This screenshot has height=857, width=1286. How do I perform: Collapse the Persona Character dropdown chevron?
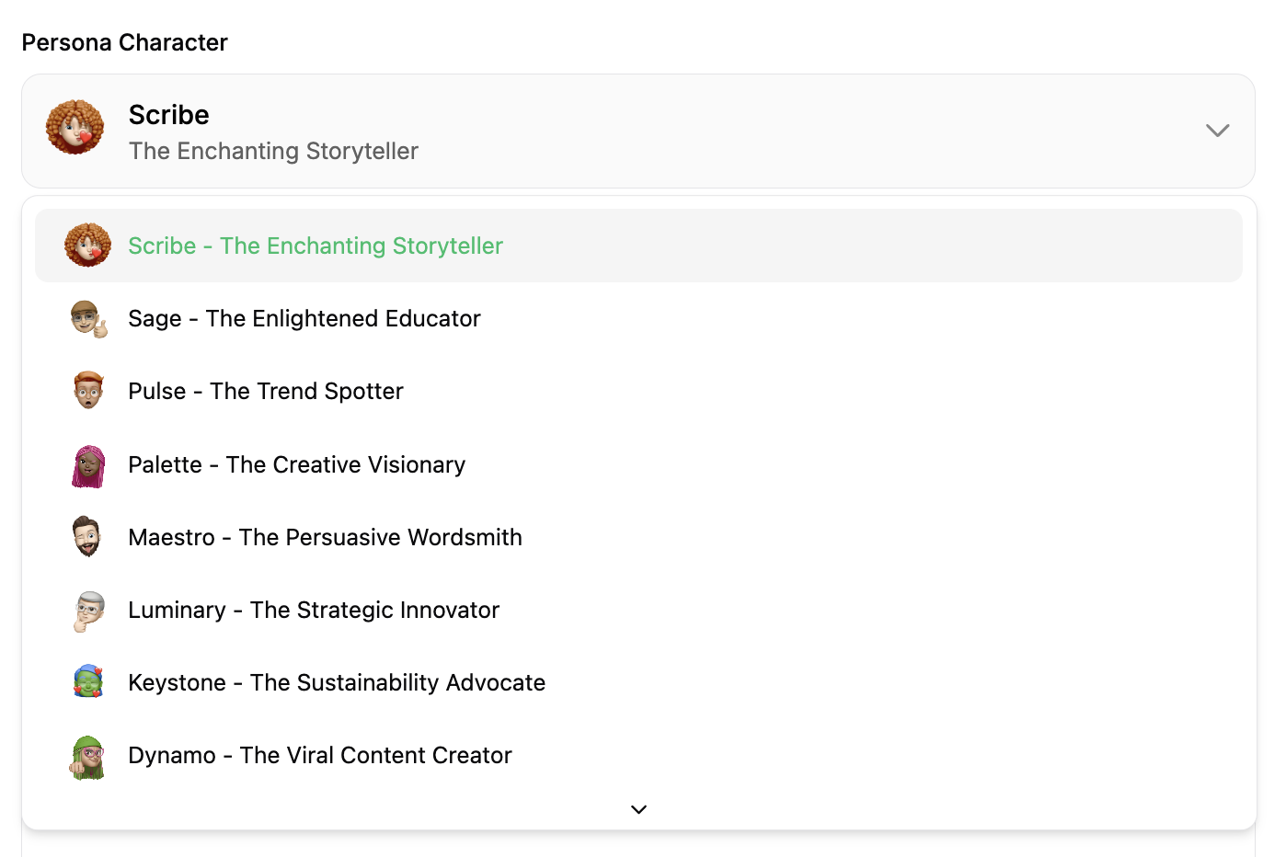[x=1217, y=131]
